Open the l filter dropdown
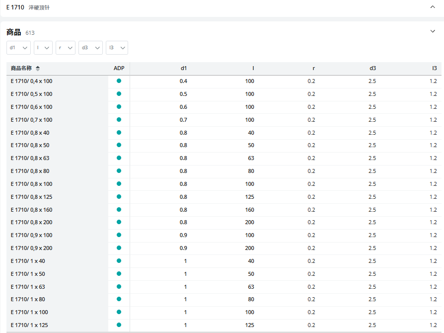Screen dimensions: 444x333 pos(43,48)
